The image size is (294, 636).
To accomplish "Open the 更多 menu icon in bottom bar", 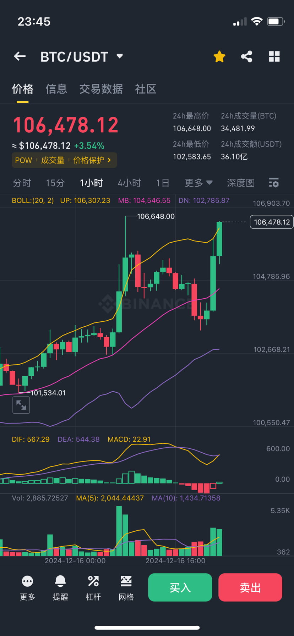I will click(27, 588).
